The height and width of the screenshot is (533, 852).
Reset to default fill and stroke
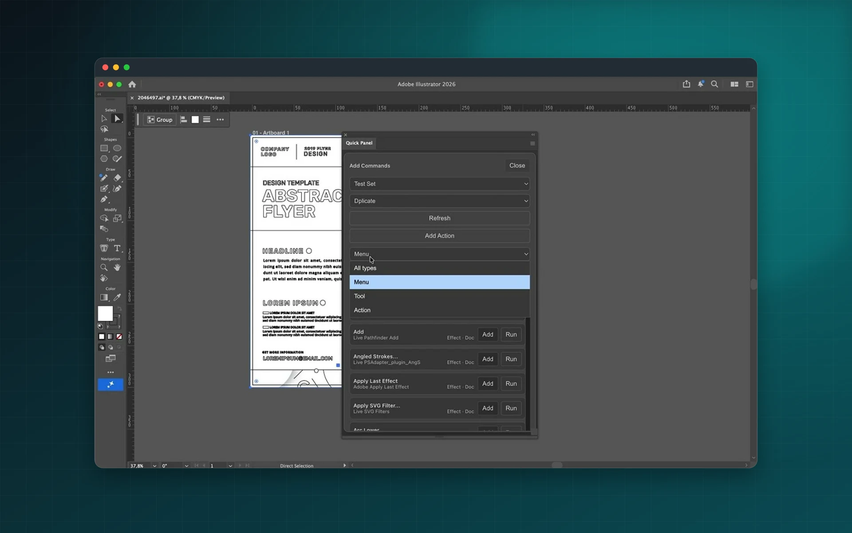pyautogui.click(x=100, y=326)
